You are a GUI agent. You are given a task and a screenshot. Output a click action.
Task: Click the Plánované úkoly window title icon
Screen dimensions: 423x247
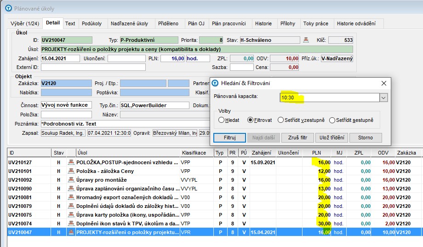pyautogui.click(x=8, y=8)
